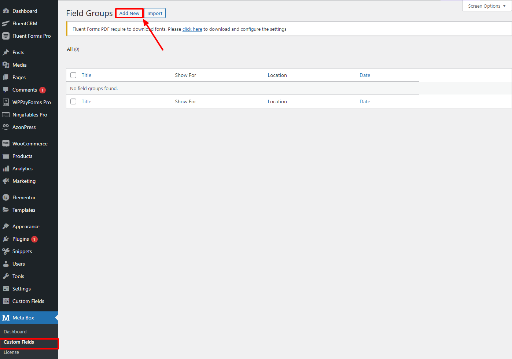This screenshot has width=512, height=359.
Task: Click the Media library icon
Action: (6, 65)
